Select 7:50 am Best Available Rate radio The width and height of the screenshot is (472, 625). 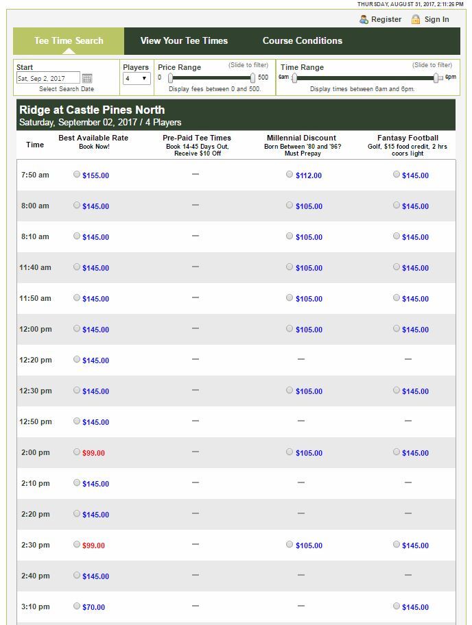point(77,174)
